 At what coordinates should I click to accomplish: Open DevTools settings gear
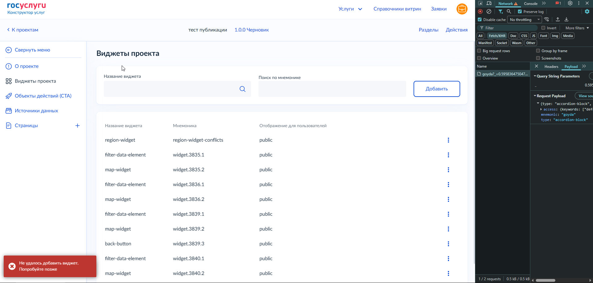click(570, 3)
